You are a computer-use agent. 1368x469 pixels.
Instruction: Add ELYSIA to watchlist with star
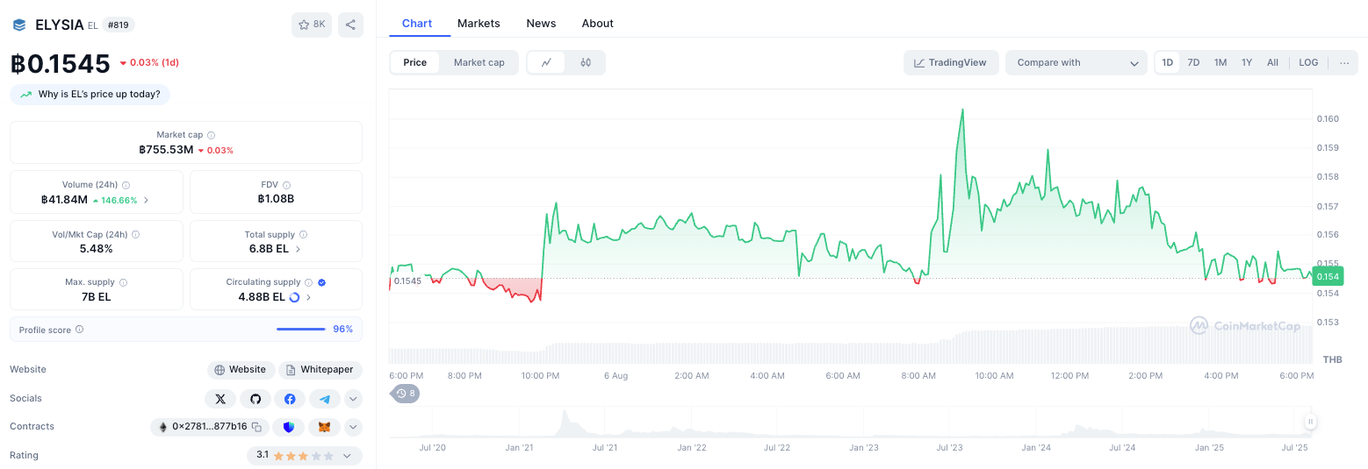(312, 25)
